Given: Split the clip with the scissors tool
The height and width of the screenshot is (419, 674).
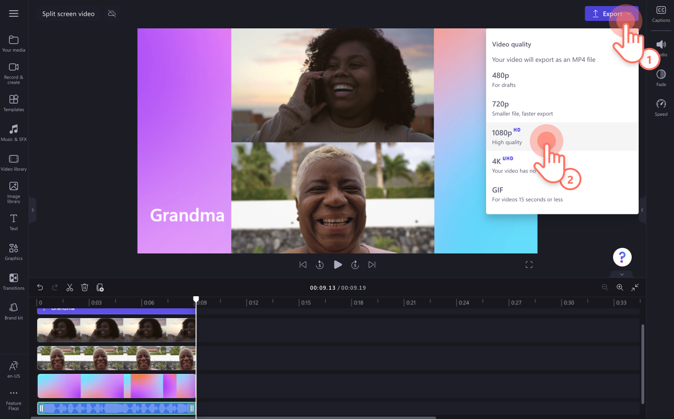Looking at the screenshot, I should 69,287.
